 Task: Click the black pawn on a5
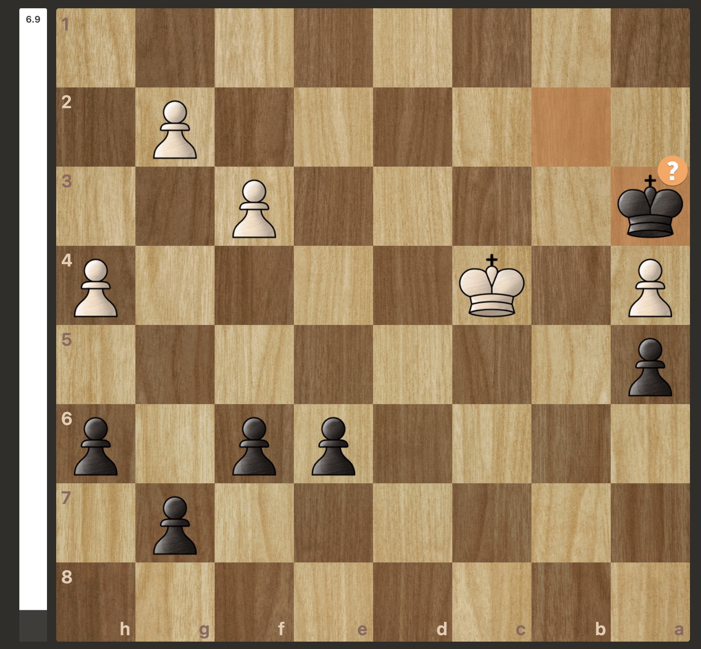coord(650,367)
